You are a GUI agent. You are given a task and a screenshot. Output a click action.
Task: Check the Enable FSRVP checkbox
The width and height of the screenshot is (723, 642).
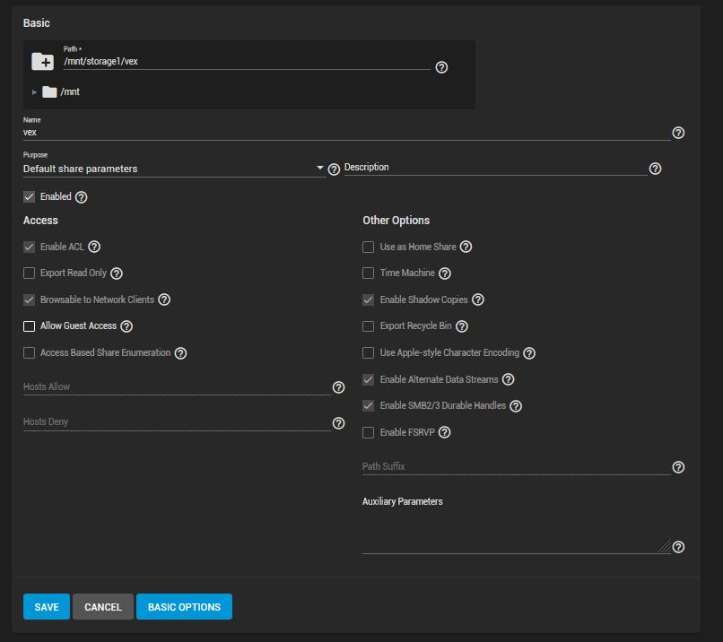click(368, 433)
